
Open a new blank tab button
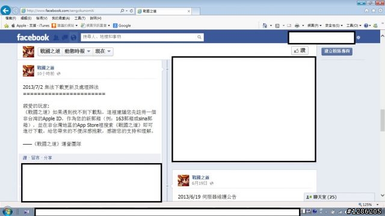pos(196,11)
